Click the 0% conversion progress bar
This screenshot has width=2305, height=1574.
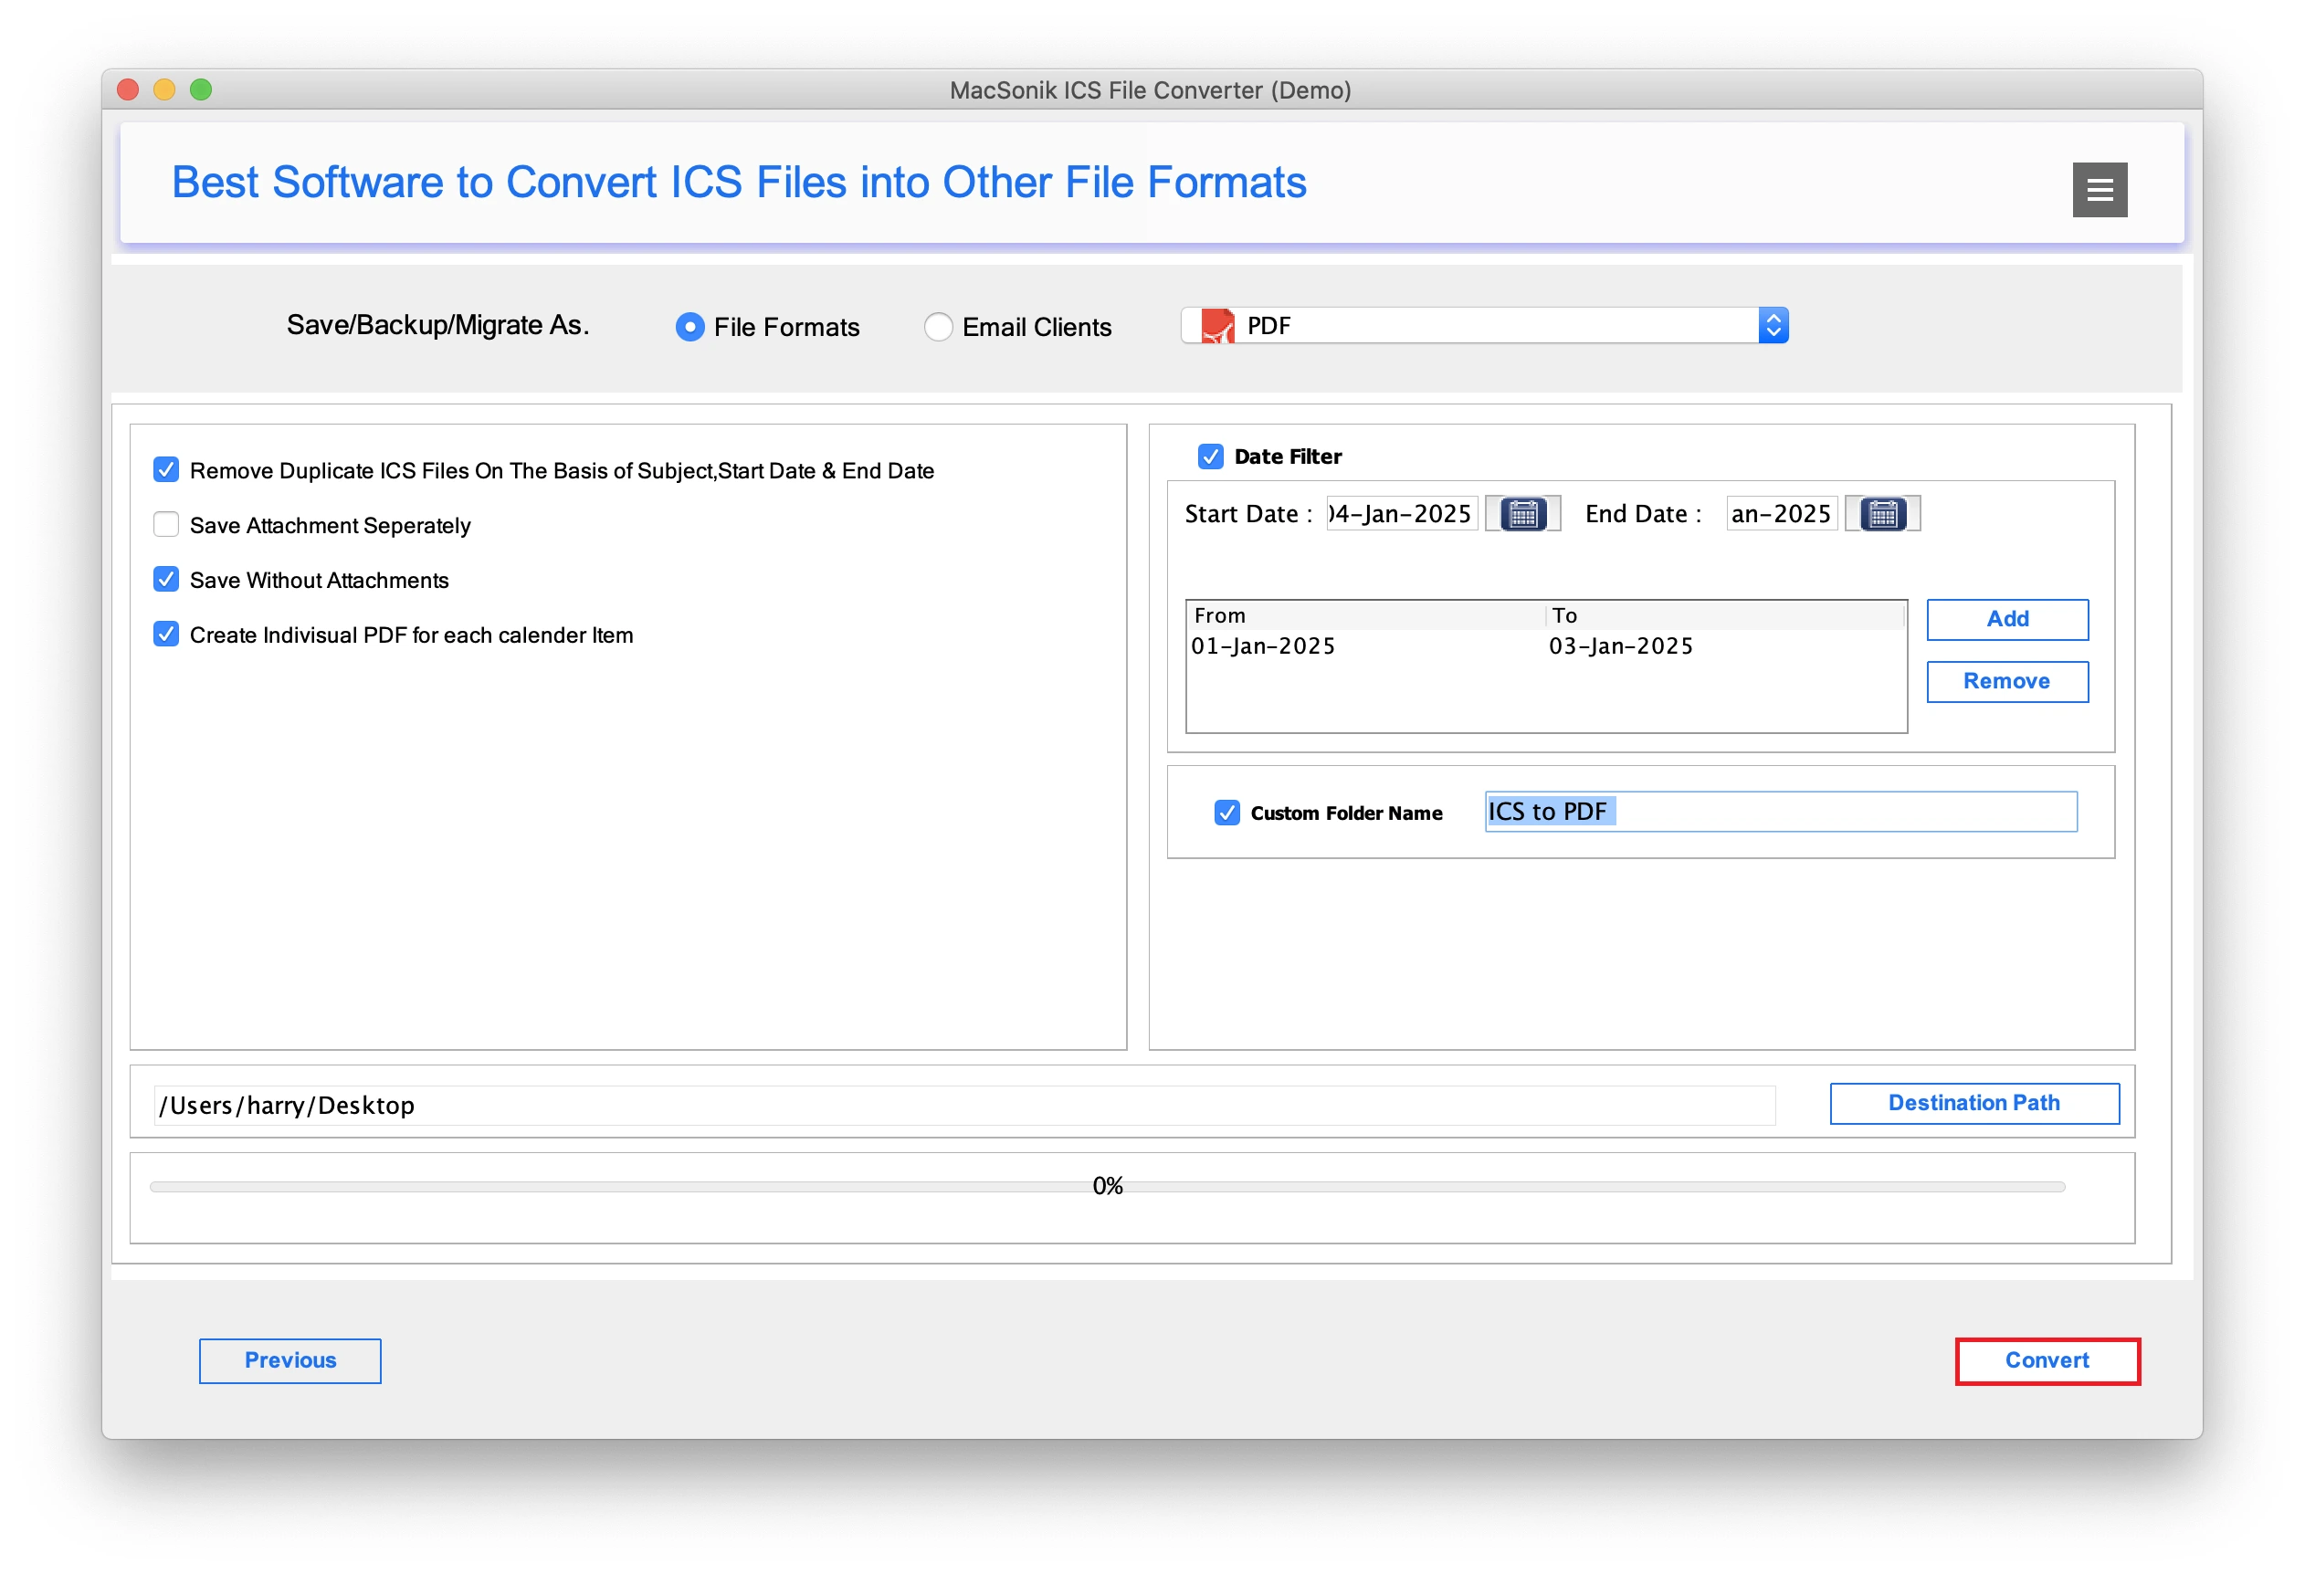pyautogui.click(x=1107, y=1186)
